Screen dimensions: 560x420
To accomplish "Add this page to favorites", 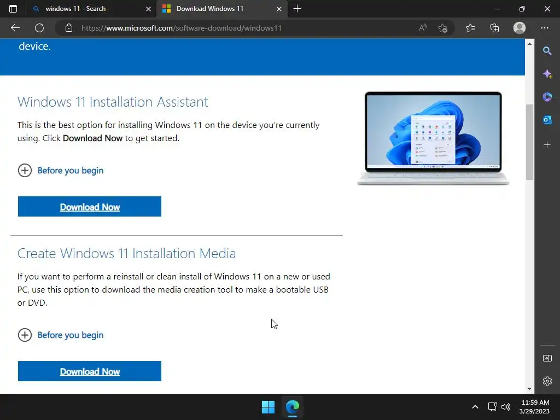I will (x=443, y=28).
